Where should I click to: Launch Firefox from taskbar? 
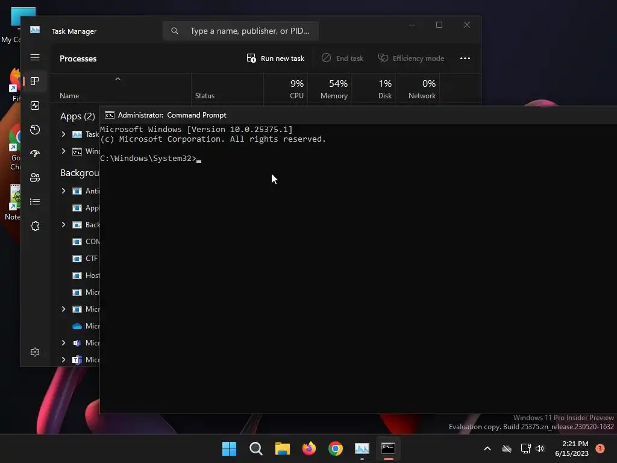pos(309,449)
